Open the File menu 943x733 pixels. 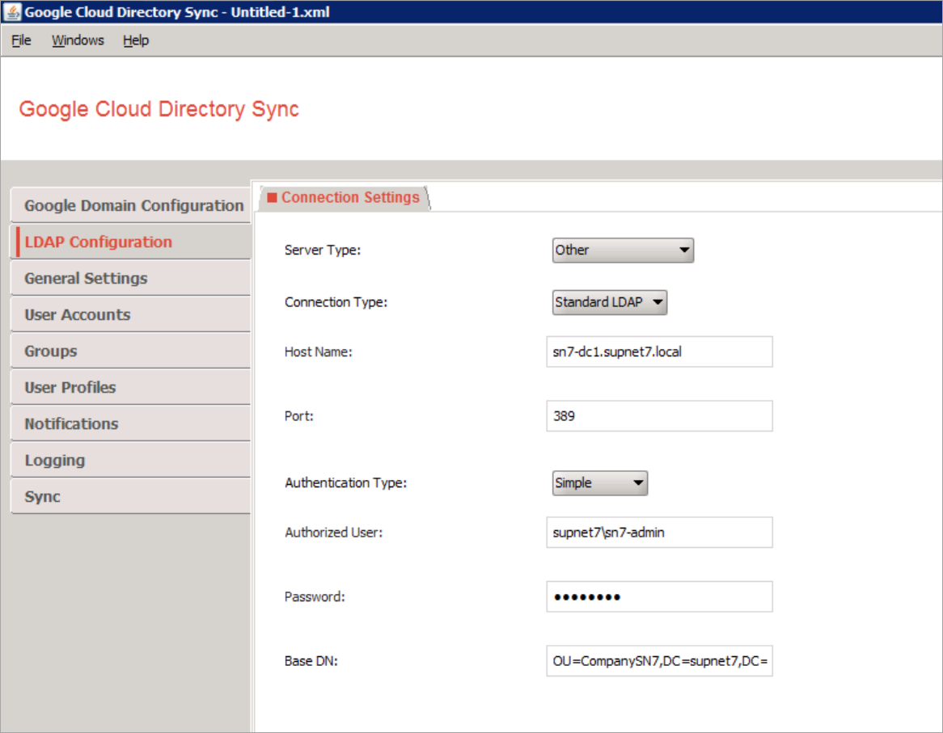tap(21, 40)
